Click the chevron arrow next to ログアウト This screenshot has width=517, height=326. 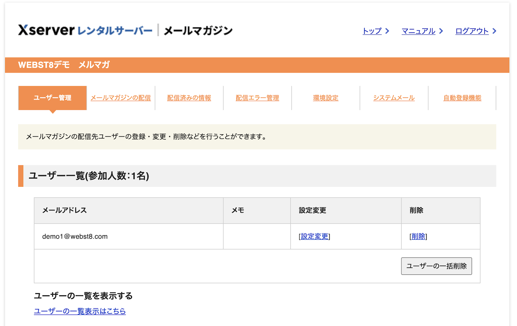click(494, 31)
